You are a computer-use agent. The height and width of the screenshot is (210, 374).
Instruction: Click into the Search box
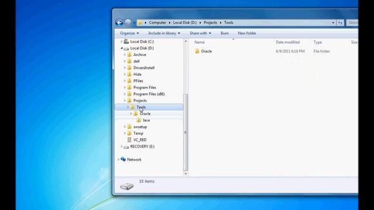click(352, 23)
